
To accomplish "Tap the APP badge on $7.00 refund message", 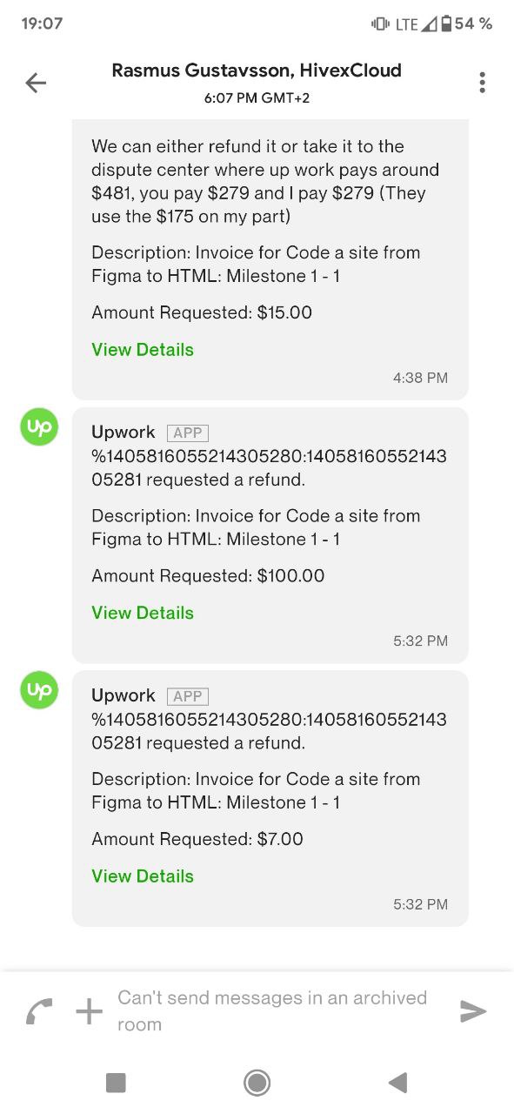I will click(188, 696).
